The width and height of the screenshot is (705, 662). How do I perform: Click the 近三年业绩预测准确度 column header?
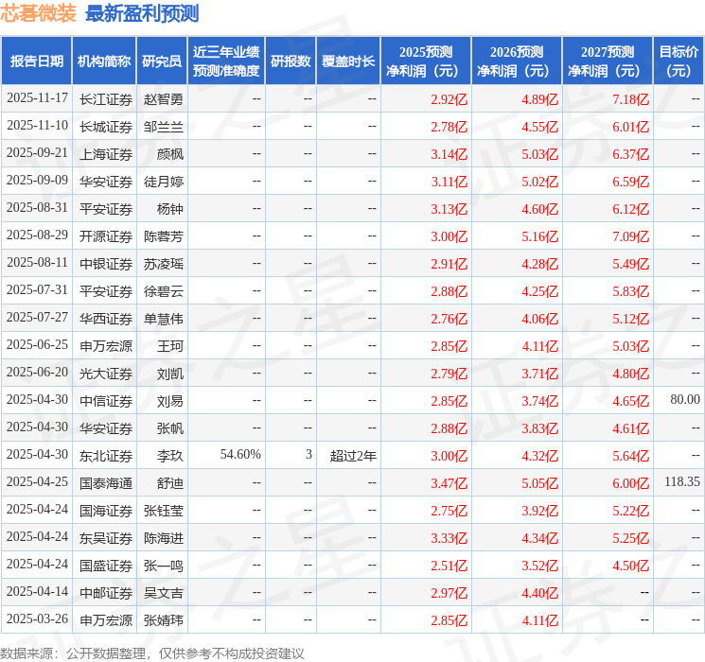click(226, 61)
